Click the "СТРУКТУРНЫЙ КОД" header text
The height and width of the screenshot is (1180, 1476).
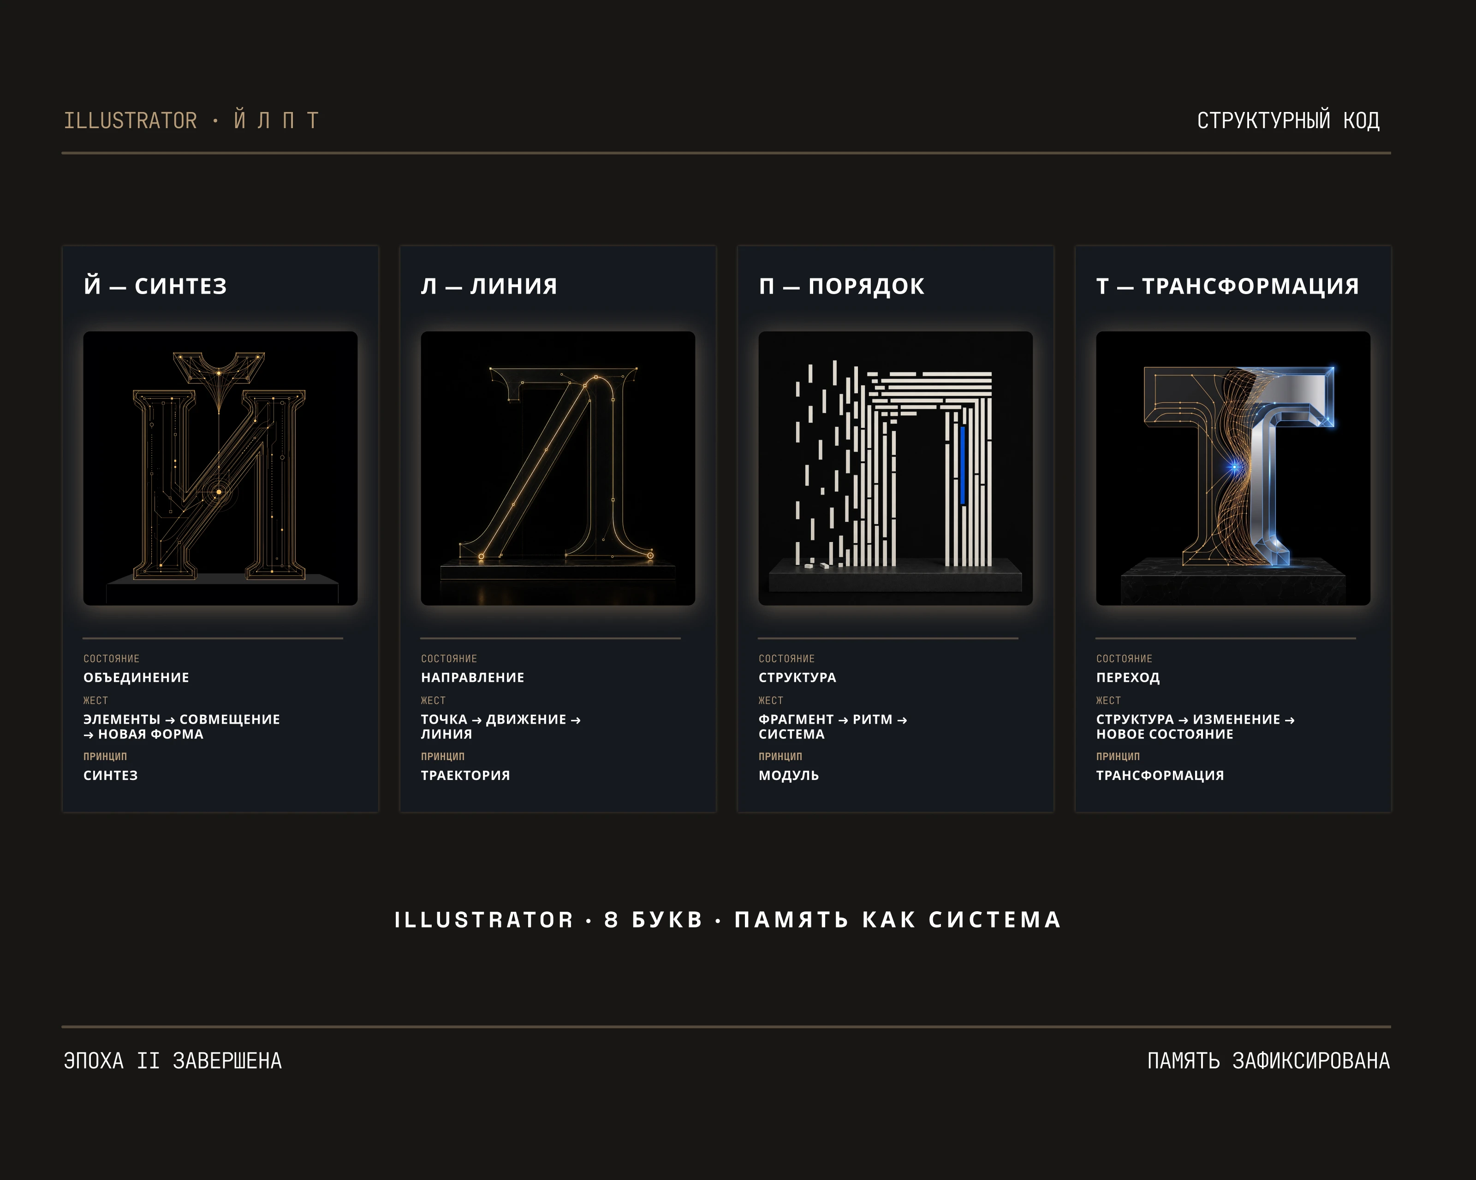[x=1288, y=120]
